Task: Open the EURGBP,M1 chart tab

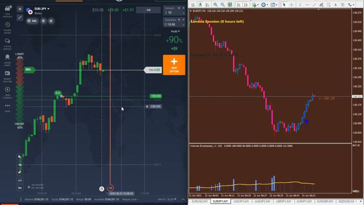Action: point(325,201)
